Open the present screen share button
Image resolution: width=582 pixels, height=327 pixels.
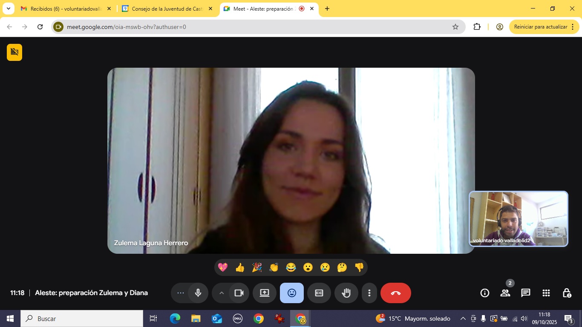tap(265, 293)
